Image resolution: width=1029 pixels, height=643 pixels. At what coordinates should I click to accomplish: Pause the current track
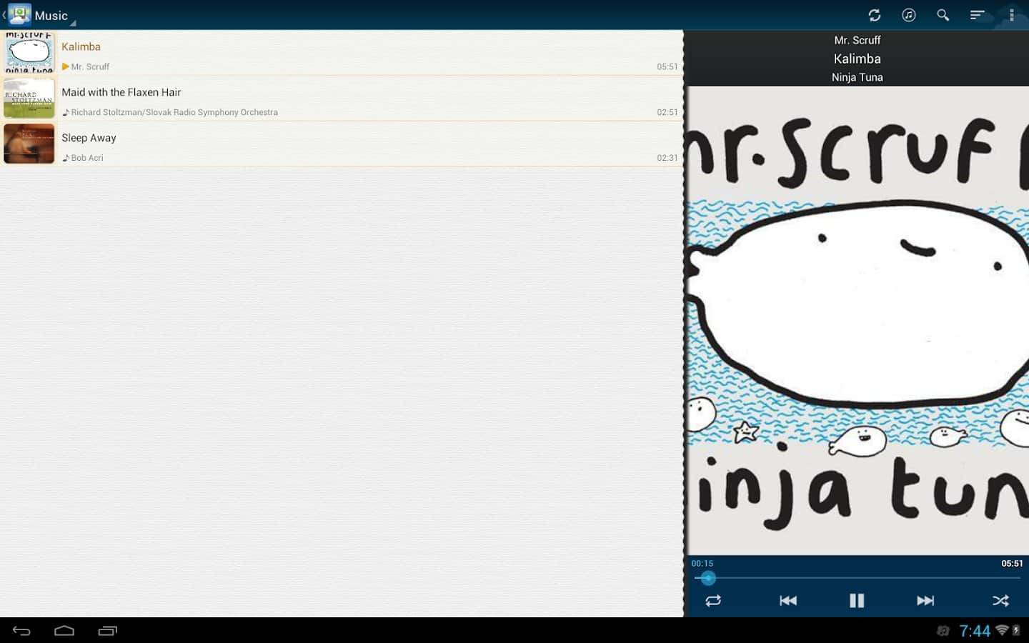click(x=857, y=601)
